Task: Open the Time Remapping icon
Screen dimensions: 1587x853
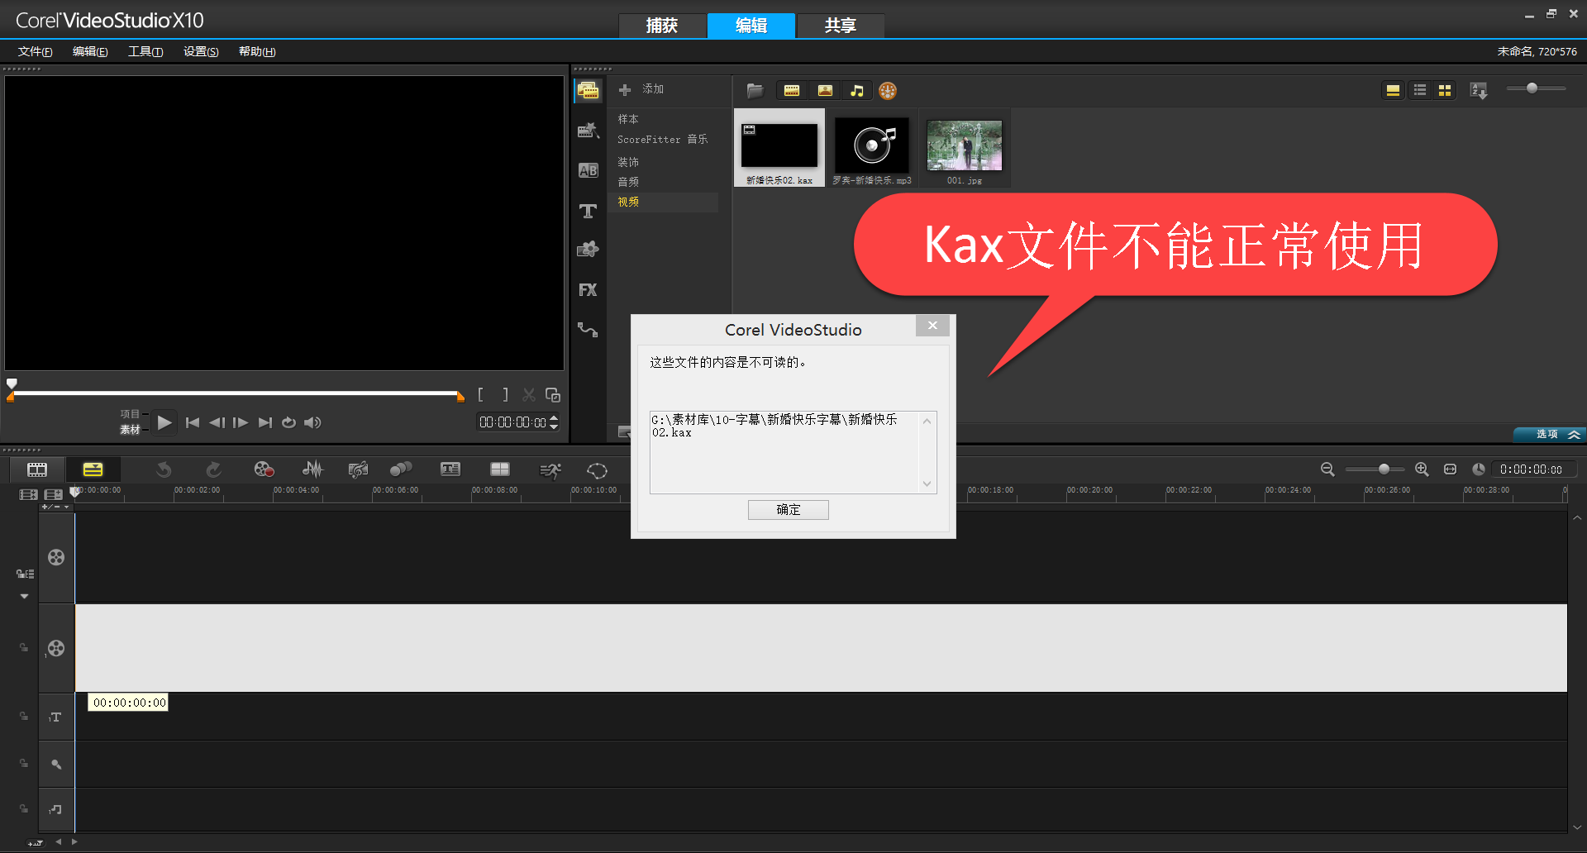Action: pos(550,469)
